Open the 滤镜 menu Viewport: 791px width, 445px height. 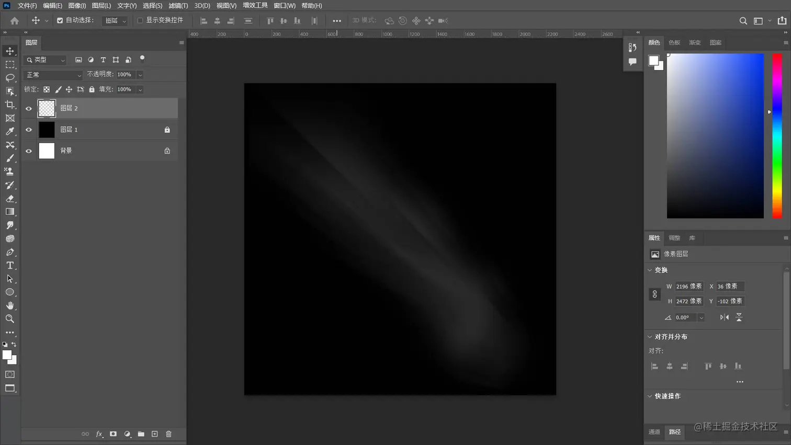178,5
